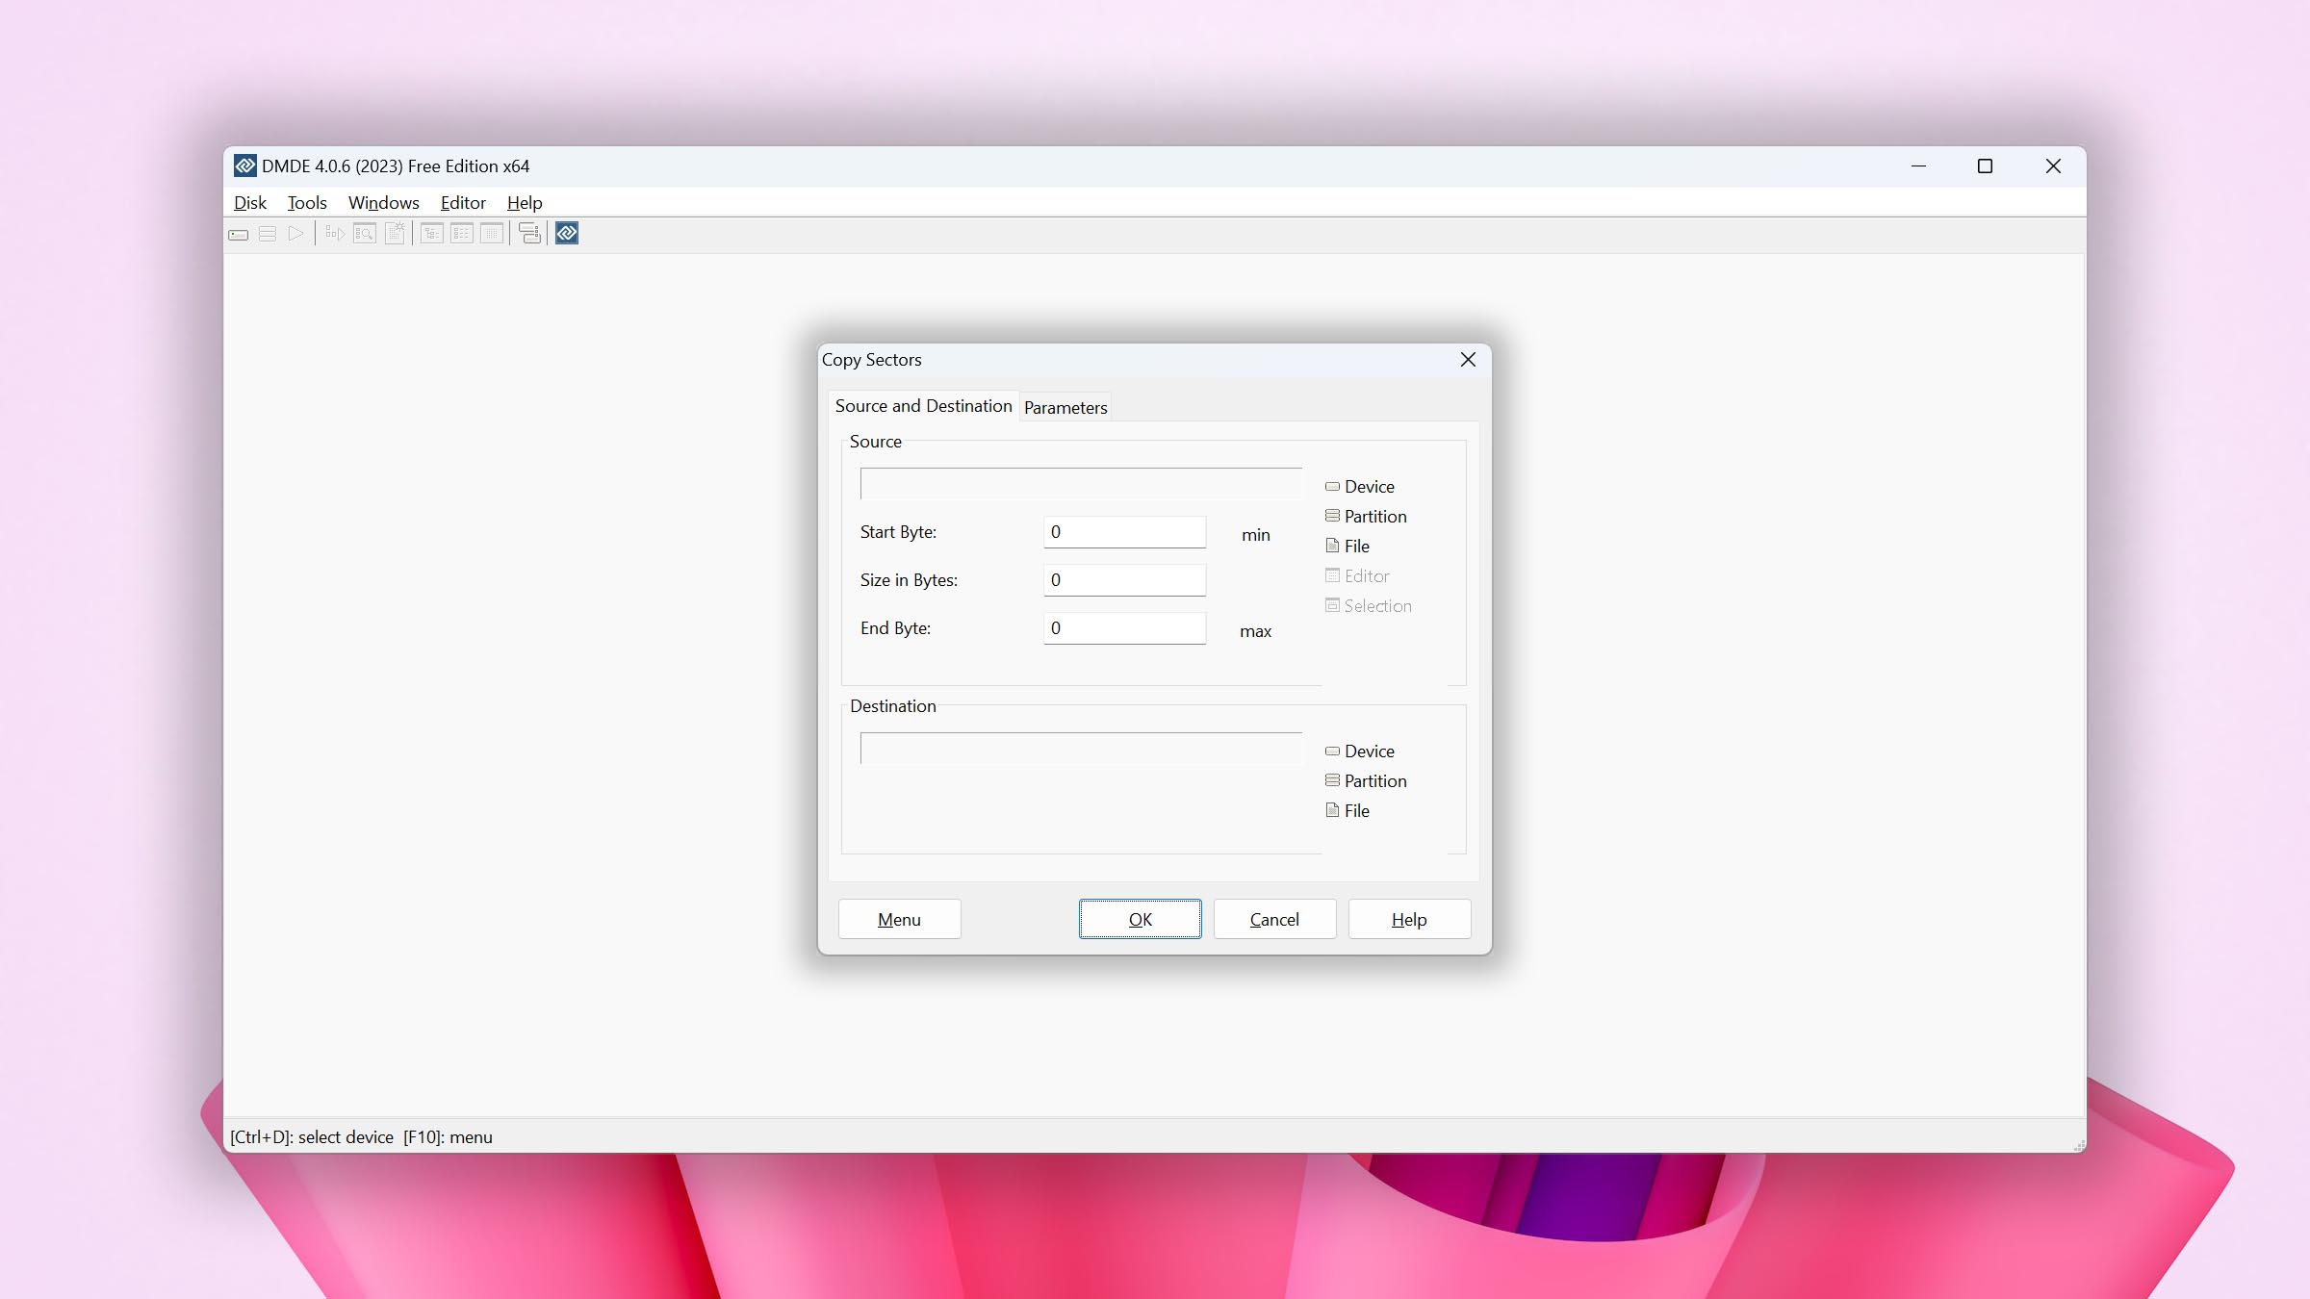Select the Source and Destination tab
Screen dimensions: 2310x1299
point(923,406)
